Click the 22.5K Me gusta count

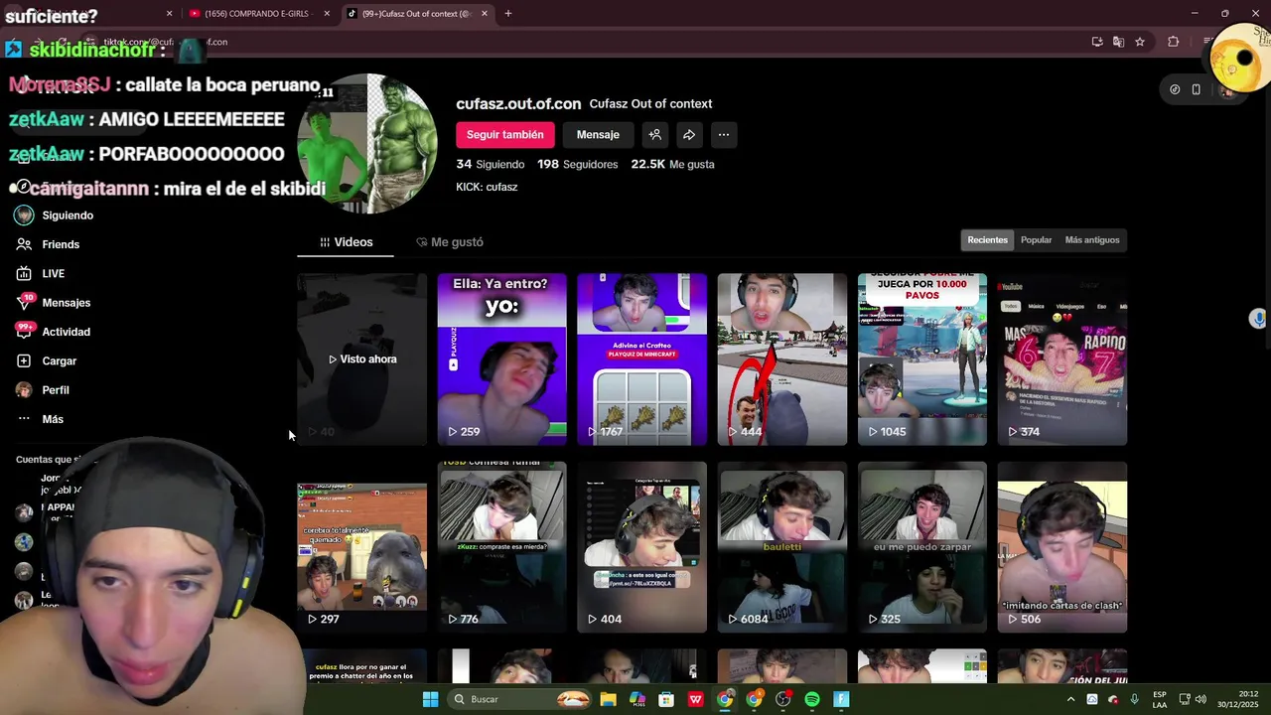point(672,165)
